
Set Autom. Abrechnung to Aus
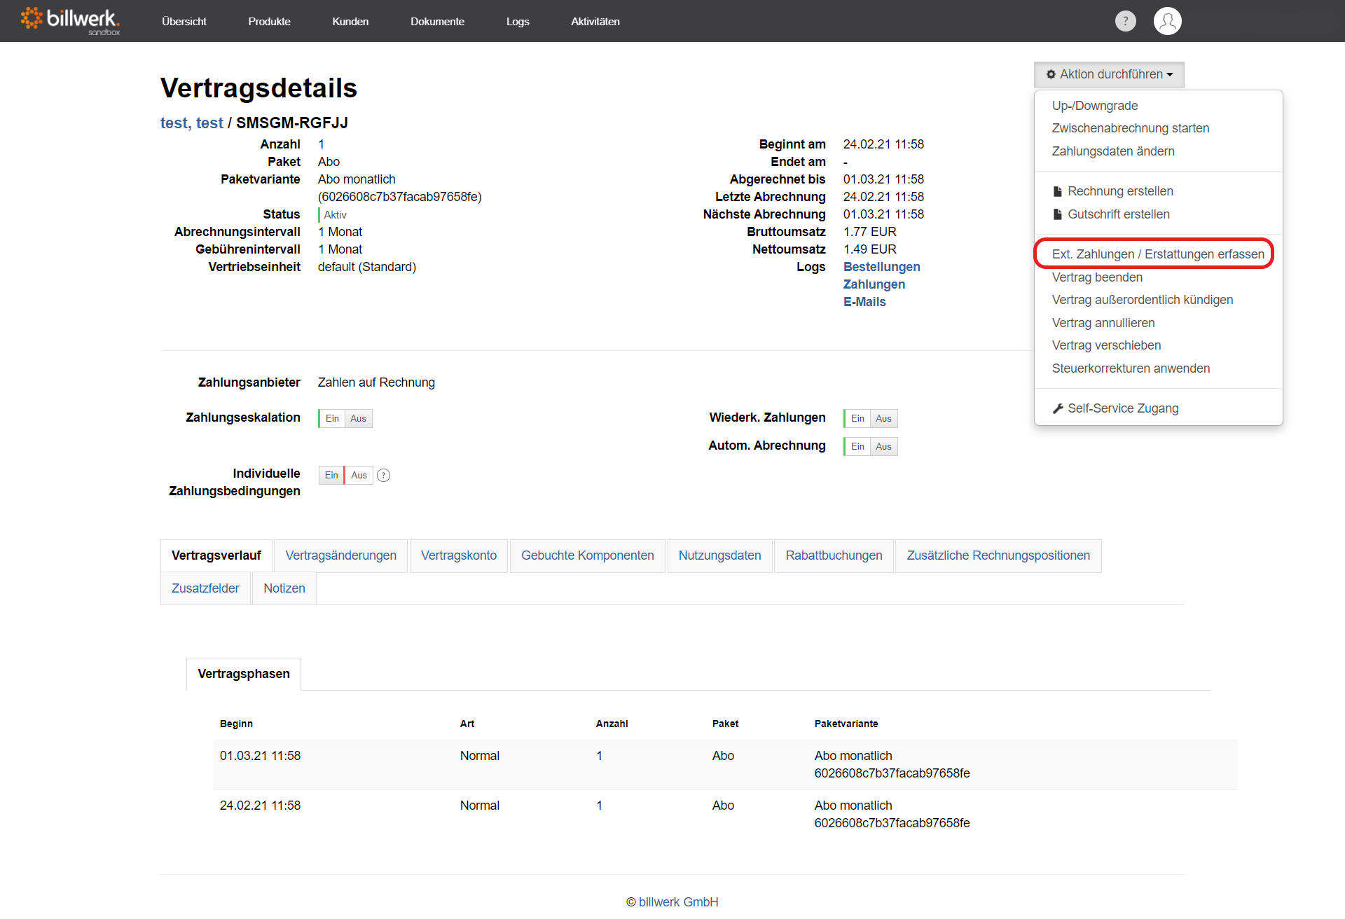point(883,446)
